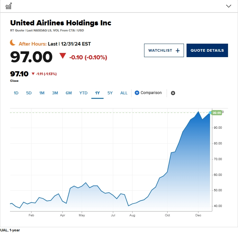Click the plus icon on the Watchlist button
This screenshot has height=233, width=238.
click(x=178, y=51)
